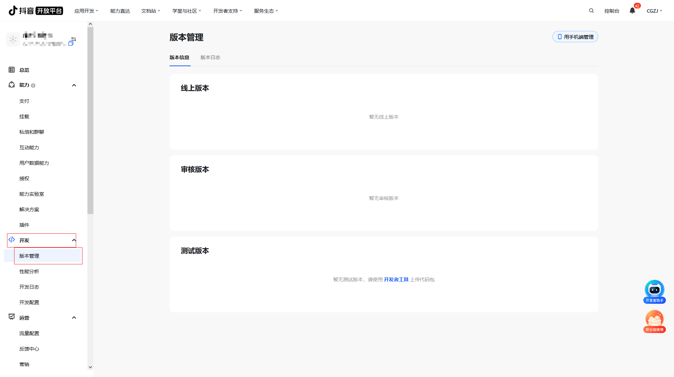The height and width of the screenshot is (377, 674).
Task: Click the 积分加倍领 floating icon
Action: click(654, 319)
